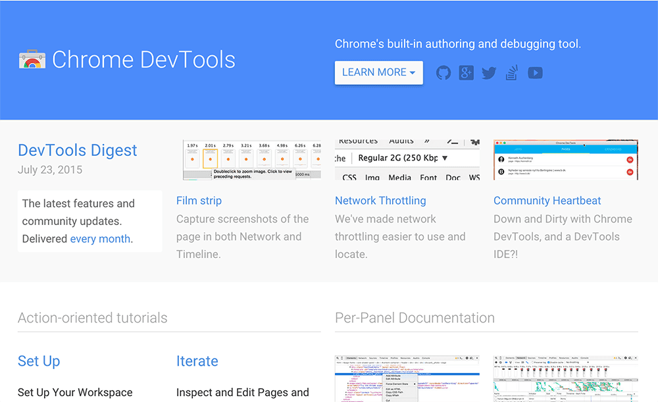Expand the Regular 2G throttling dropdown in the screenshot

coord(445,158)
